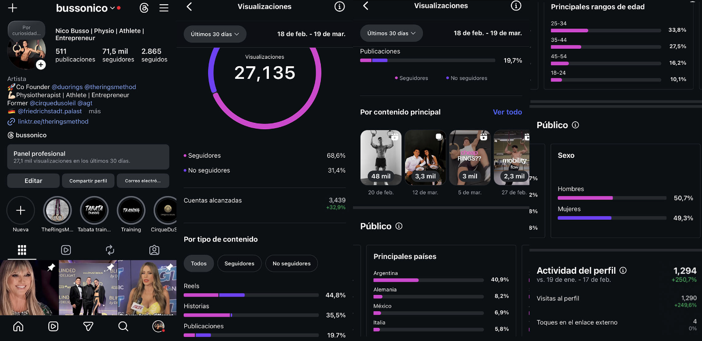Tap the plus icon to create a post
This screenshot has width=702, height=341.
[13, 8]
